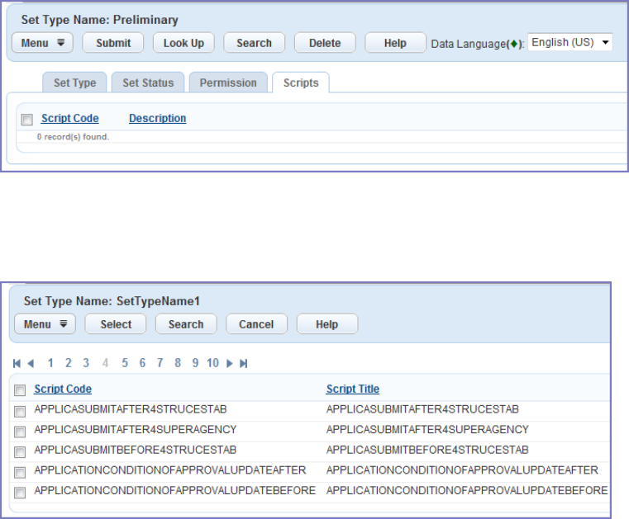Go to page 3
Viewport: 629px width, 519px height.
86,363
